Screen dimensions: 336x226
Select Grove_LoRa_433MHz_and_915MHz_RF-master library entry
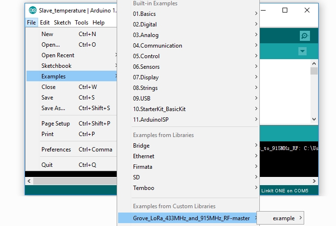pyautogui.click(x=191, y=218)
